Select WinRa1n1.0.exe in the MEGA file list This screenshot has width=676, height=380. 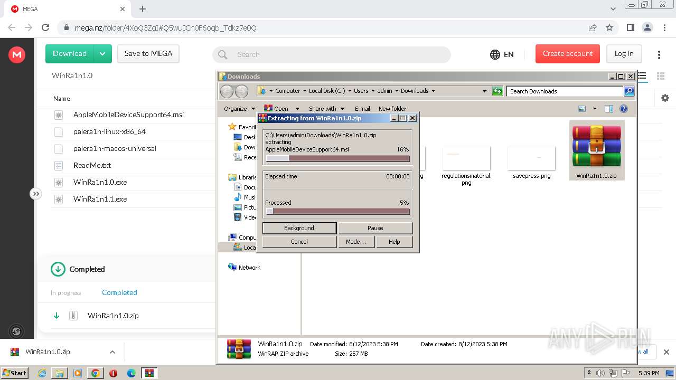(100, 182)
